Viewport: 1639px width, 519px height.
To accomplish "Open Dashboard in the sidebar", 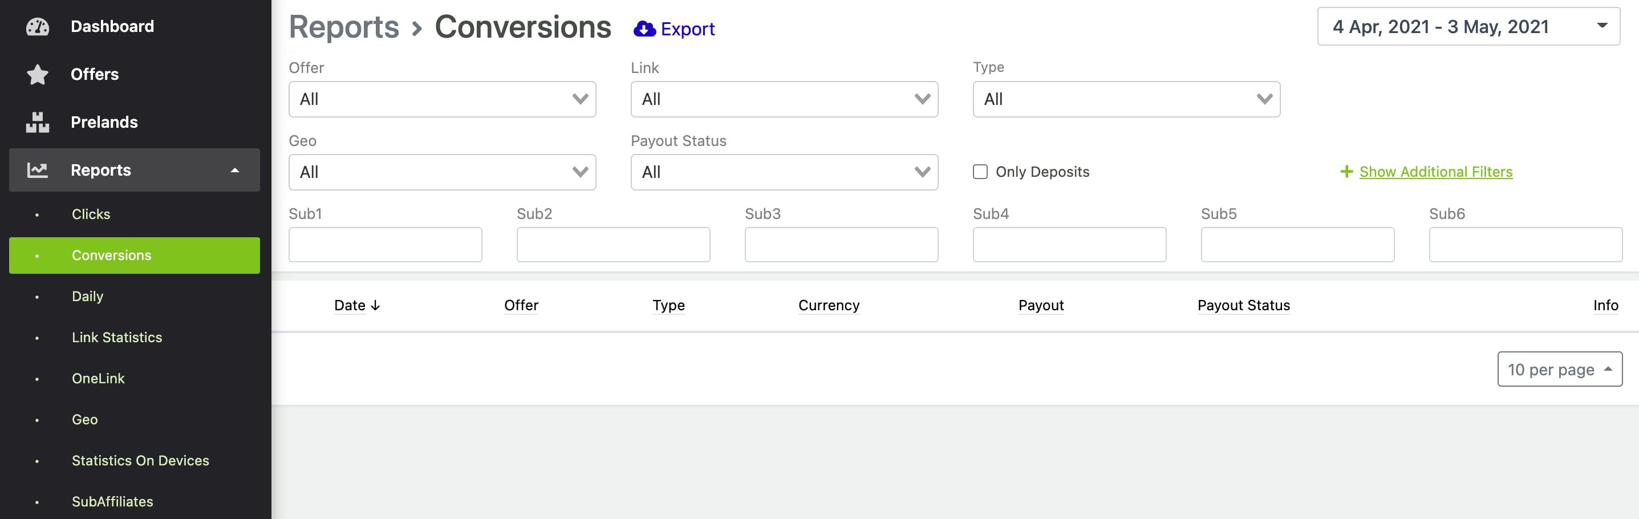I will (112, 27).
